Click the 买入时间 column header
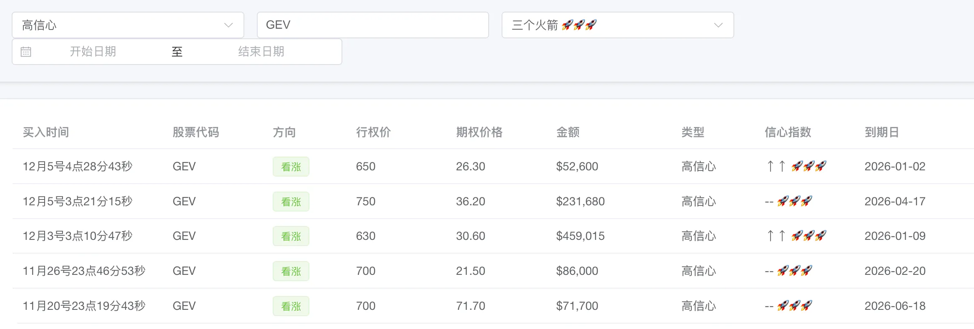 pyautogui.click(x=46, y=132)
